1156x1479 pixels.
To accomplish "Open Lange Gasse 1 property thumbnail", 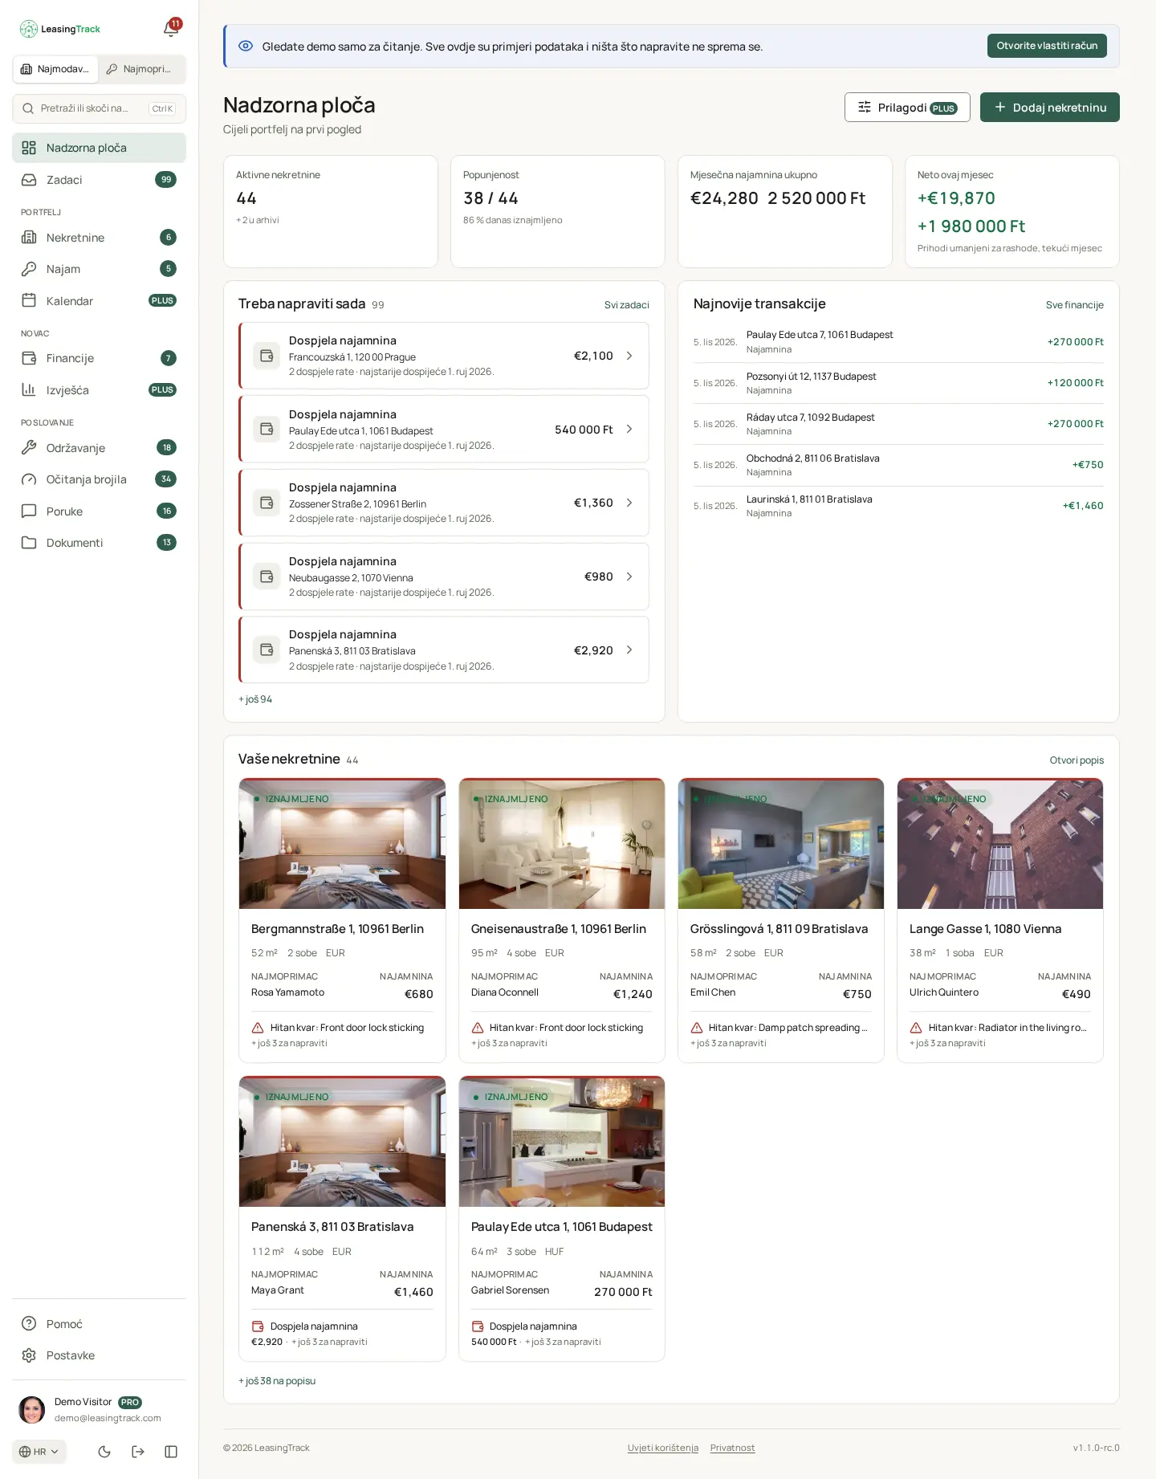I will pyautogui.click(x=999, y=844).
